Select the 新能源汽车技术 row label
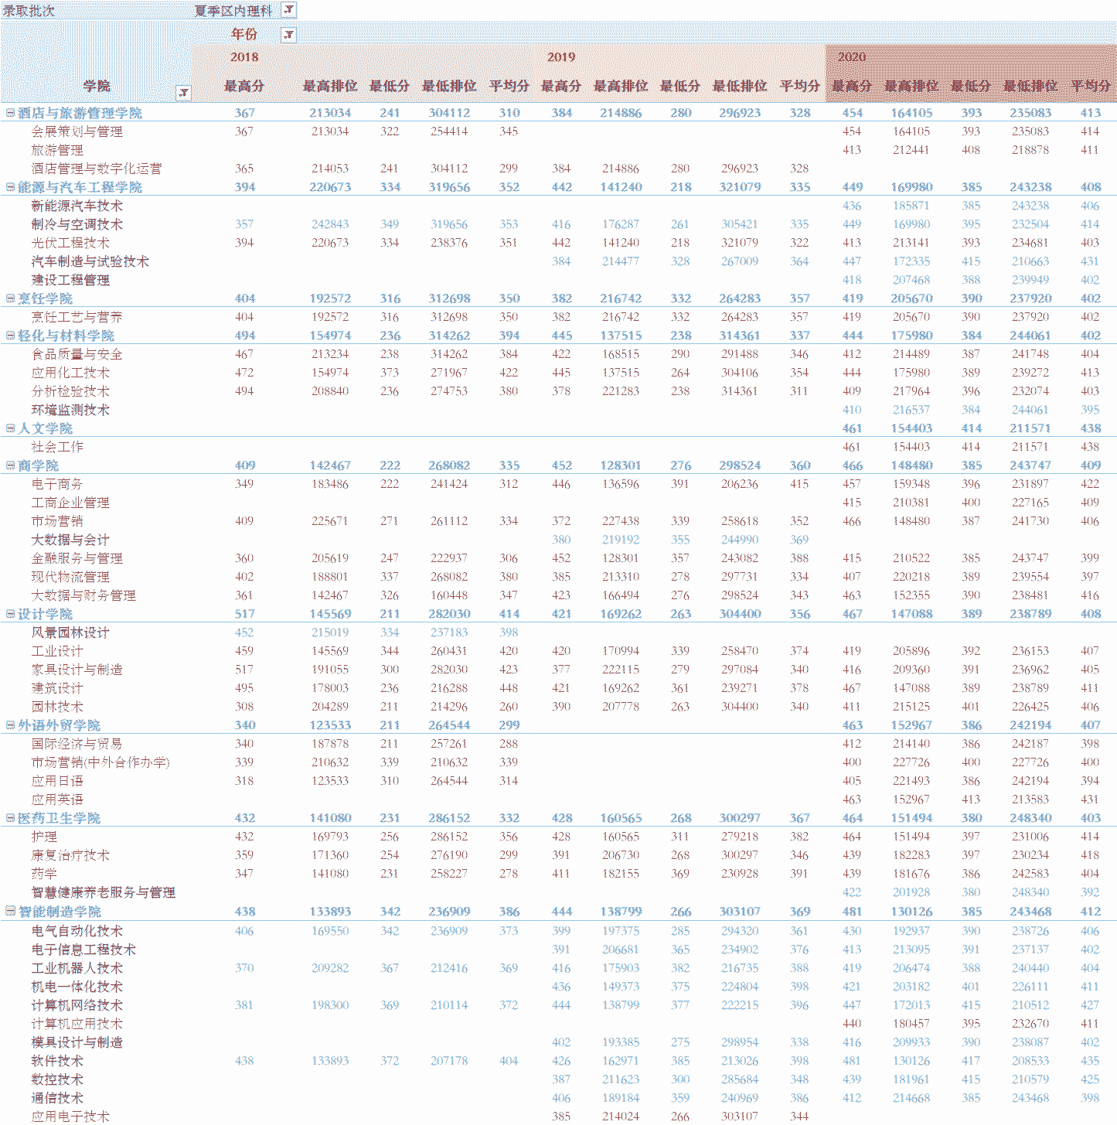This screenshot has height=1125, width=1117. tap(77, 206)
